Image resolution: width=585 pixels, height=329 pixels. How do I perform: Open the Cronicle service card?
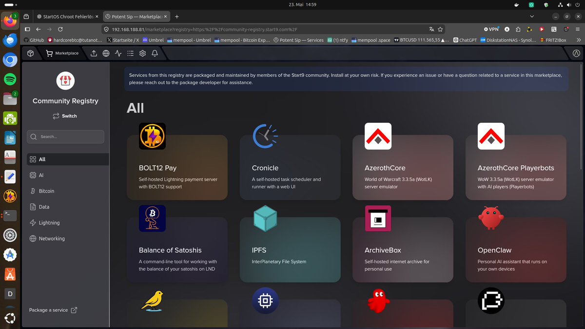coord(290,168)
